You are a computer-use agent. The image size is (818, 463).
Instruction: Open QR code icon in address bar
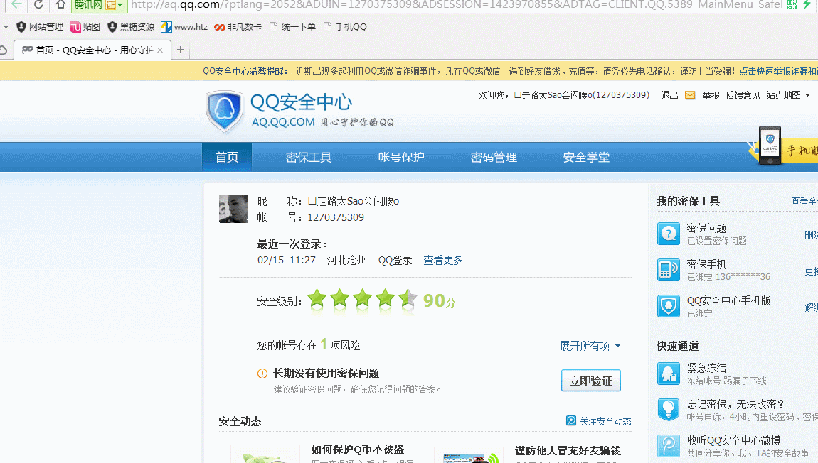tap(792, 5)
